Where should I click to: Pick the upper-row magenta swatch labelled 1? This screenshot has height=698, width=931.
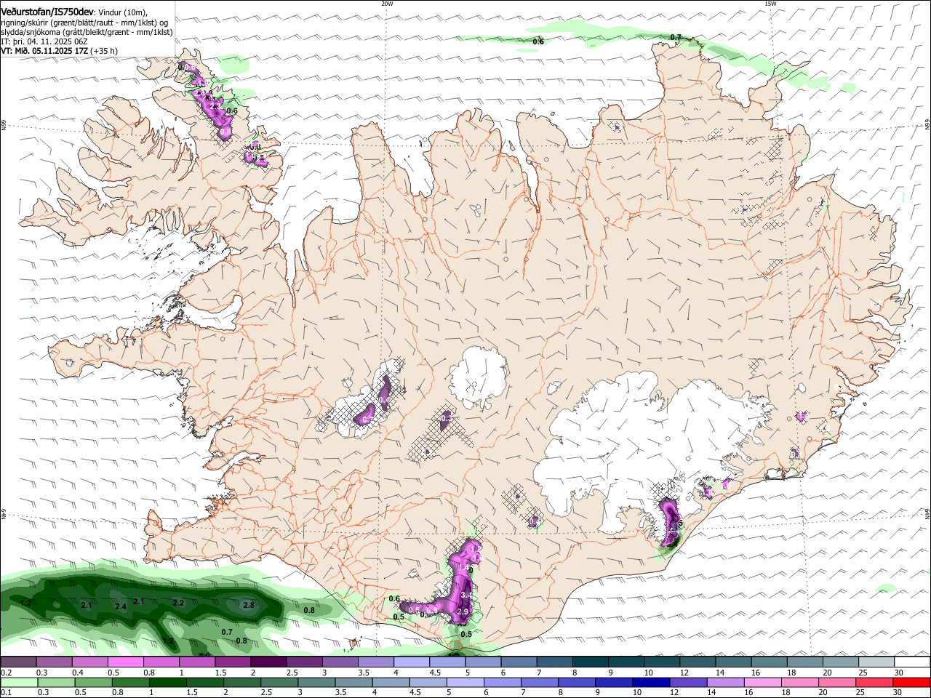196,662
